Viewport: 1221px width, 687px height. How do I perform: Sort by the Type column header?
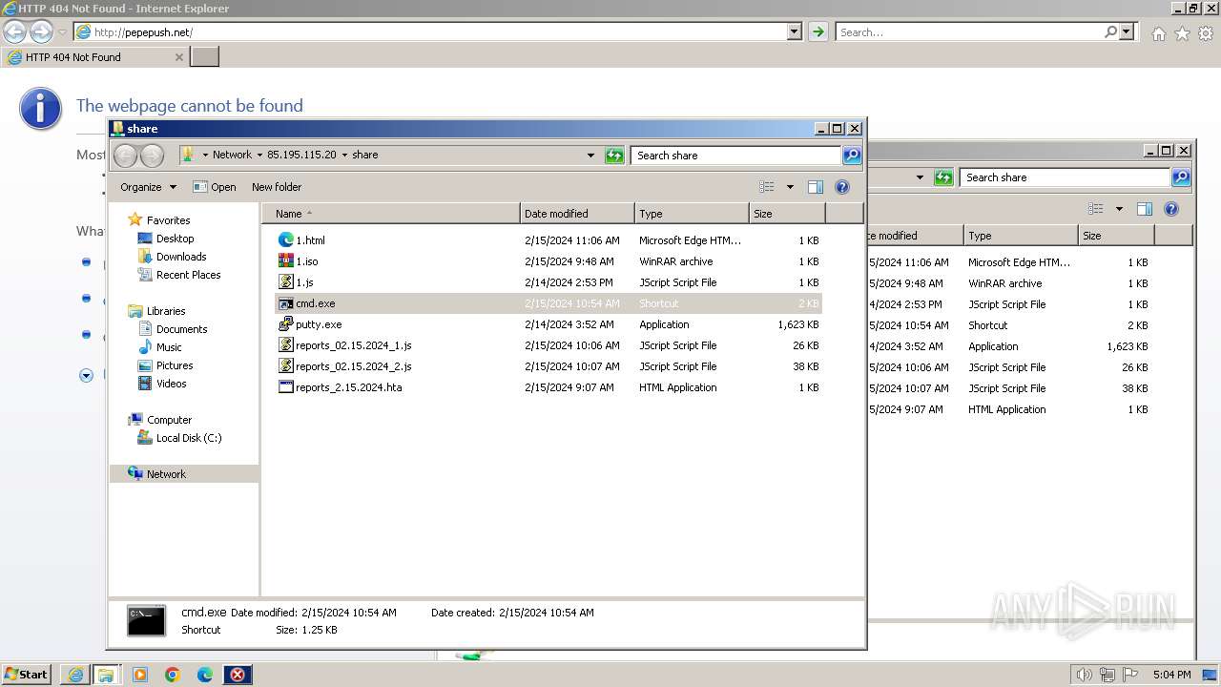point(692,214)
